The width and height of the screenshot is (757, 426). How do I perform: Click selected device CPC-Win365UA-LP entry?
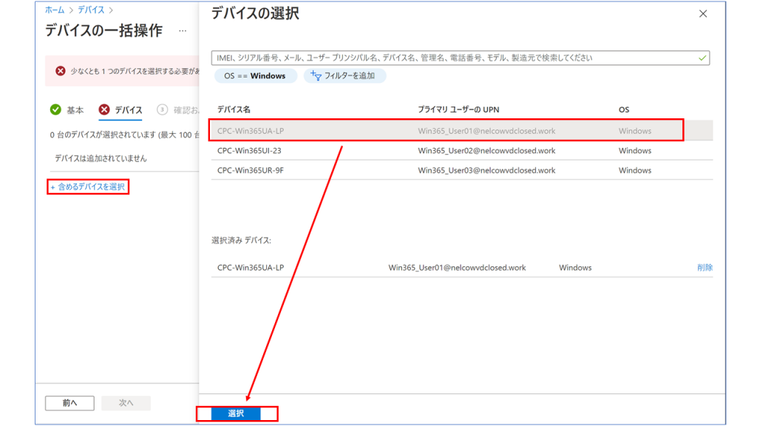tap(251, 268)
